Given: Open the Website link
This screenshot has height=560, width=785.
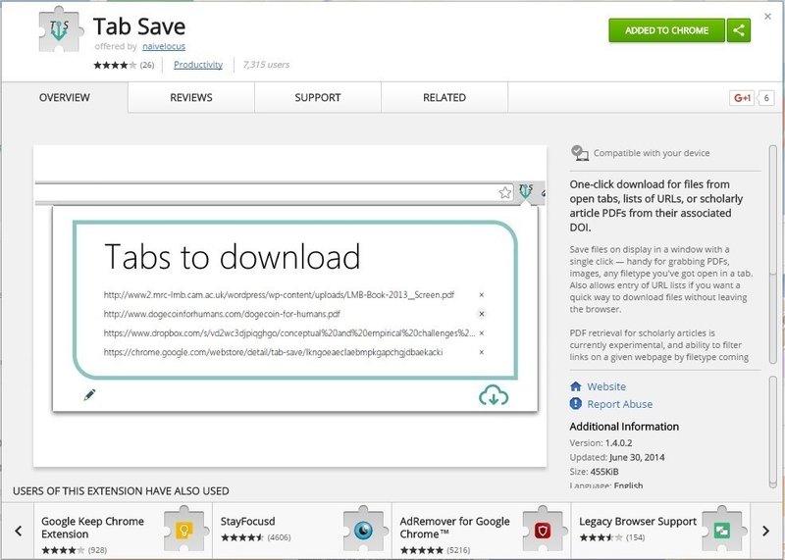Looking at the screenshot, I should pos(606,386).
